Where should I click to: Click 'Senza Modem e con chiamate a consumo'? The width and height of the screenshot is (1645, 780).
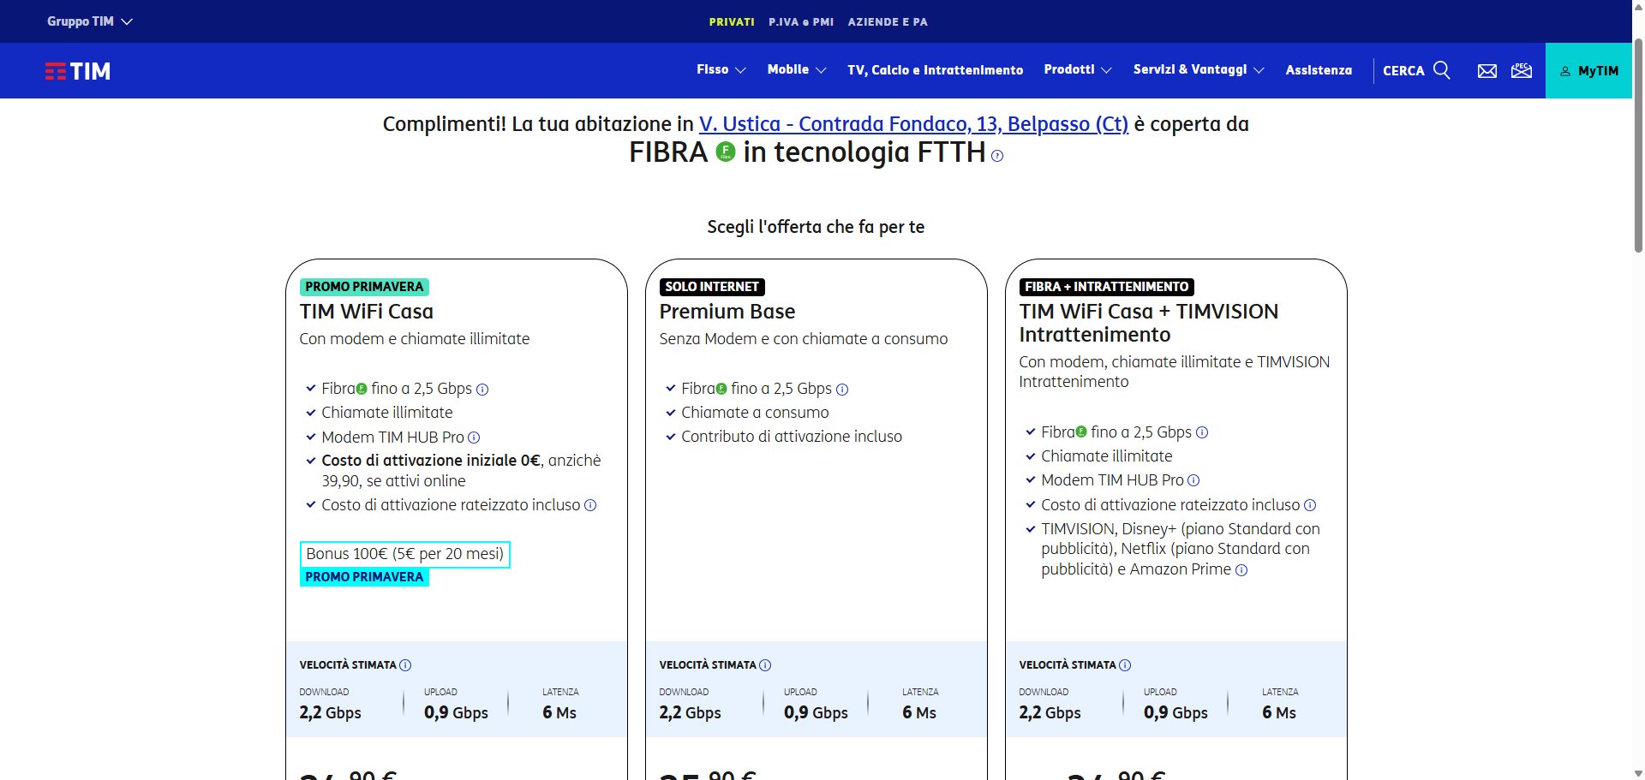click(804, 339)
